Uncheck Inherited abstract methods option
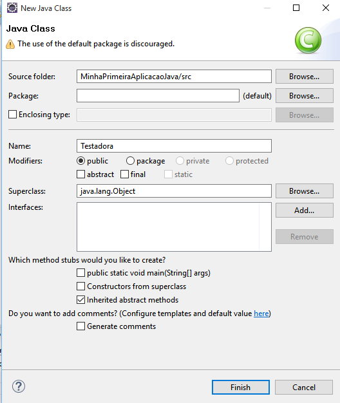The height and width of the screenshot is (403, 340). tap(80, 300)
